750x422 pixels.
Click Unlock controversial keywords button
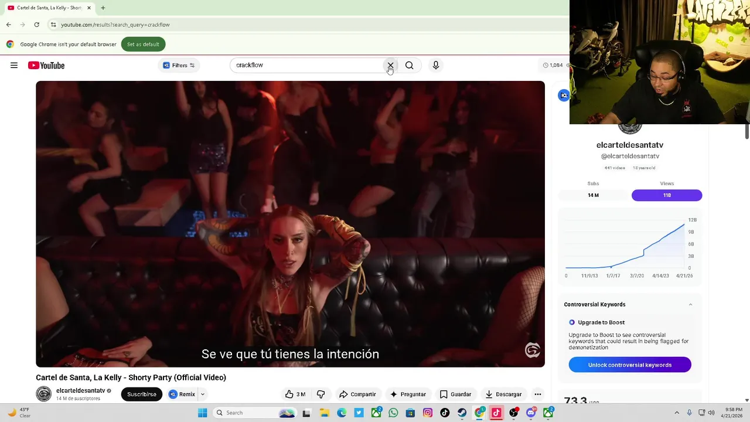pos(630,365)
